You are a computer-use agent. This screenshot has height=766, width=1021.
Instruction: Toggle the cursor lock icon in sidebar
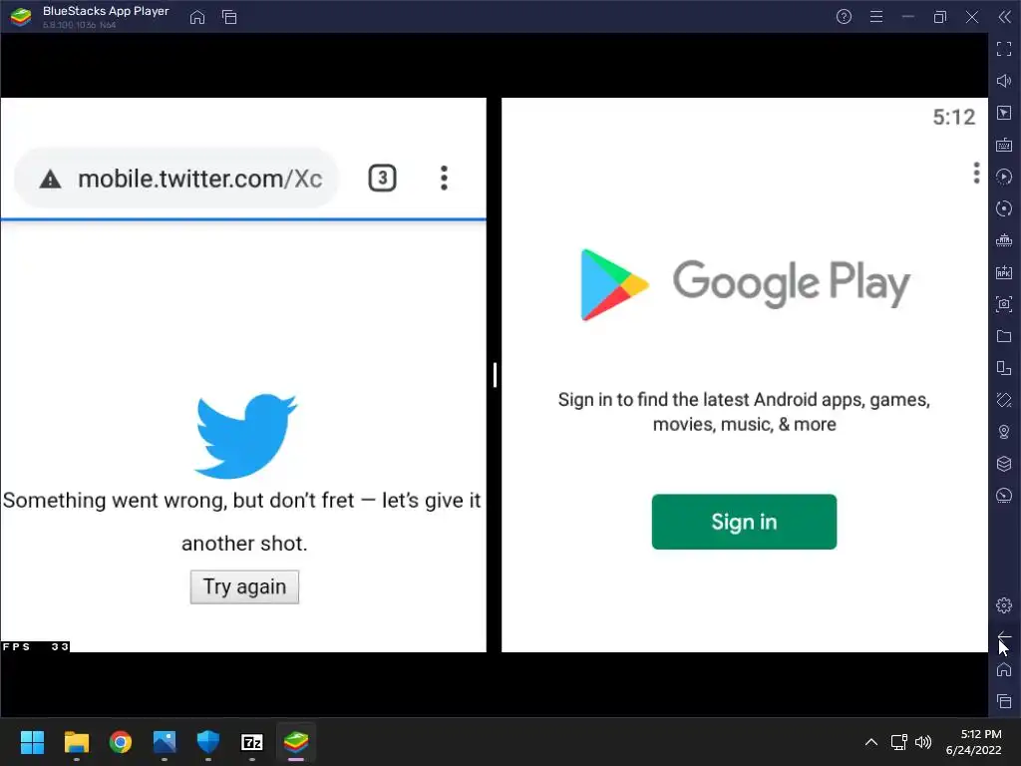(x=1004, y=113)
